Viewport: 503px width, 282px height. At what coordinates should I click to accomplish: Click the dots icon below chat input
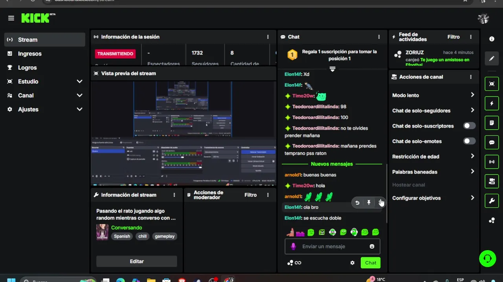[x=290, y=263]
